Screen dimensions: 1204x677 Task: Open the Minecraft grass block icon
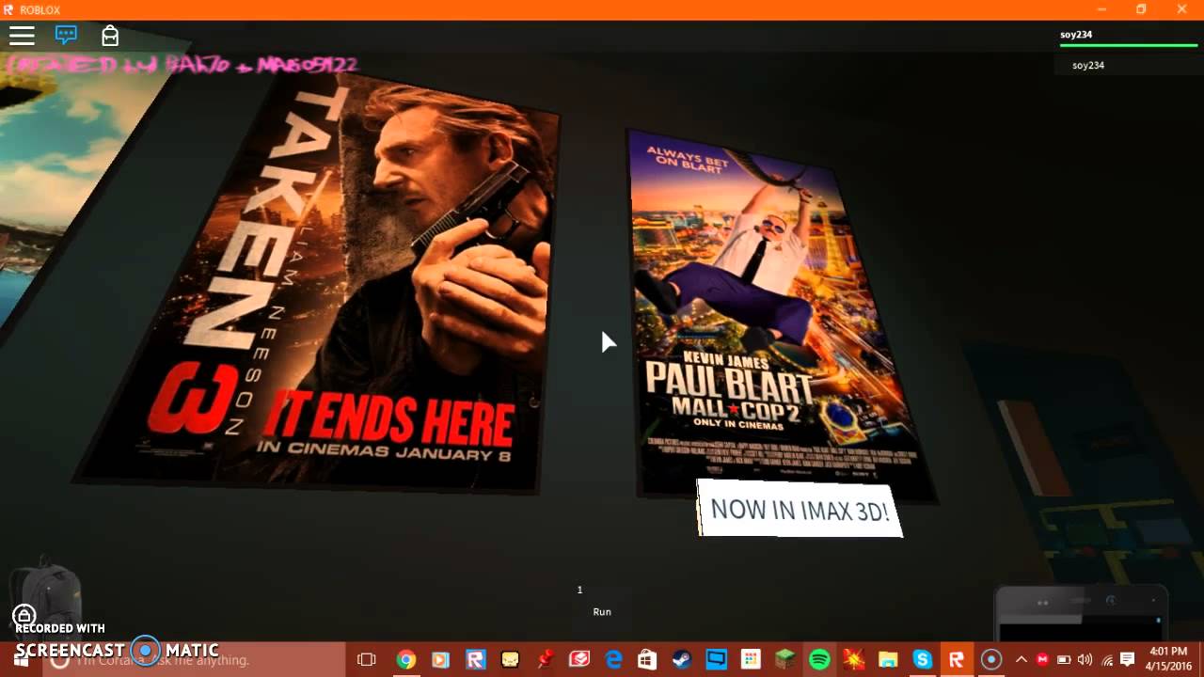tap(784, 660)
